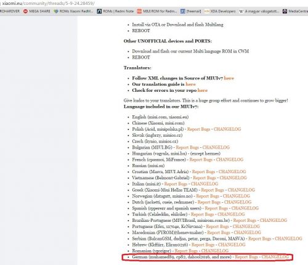Click the 'Russian (miui.su)' list entry
The width and height of the screenshot is (308, 265).
pos(148,166)
